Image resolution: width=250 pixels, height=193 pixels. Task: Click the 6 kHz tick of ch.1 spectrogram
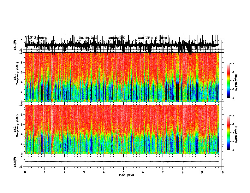22,73
